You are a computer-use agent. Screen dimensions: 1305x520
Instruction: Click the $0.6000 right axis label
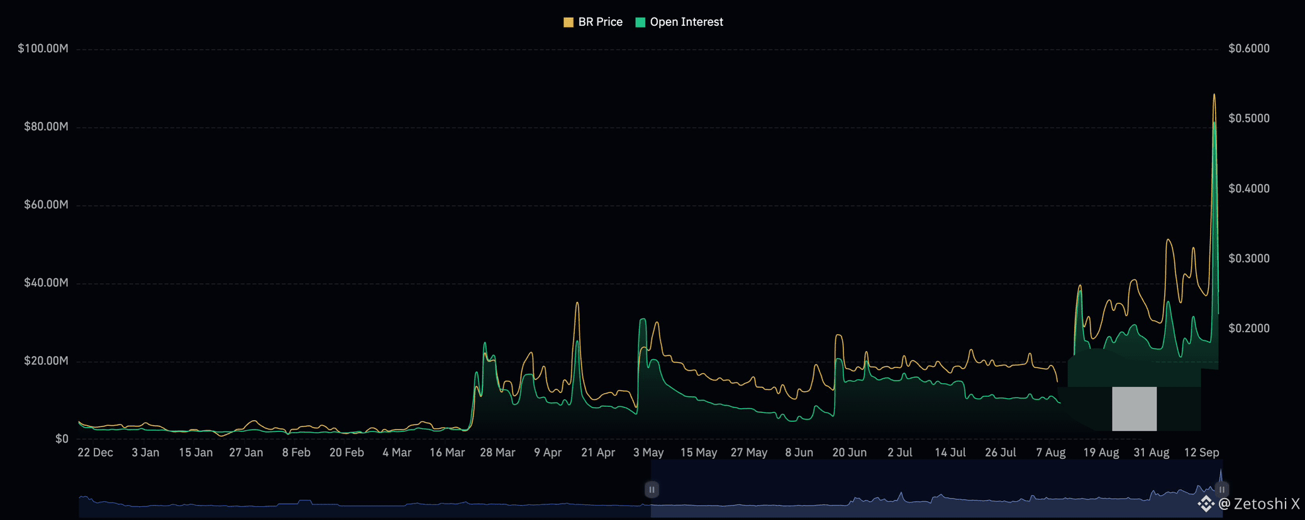tap(1248, 48)
